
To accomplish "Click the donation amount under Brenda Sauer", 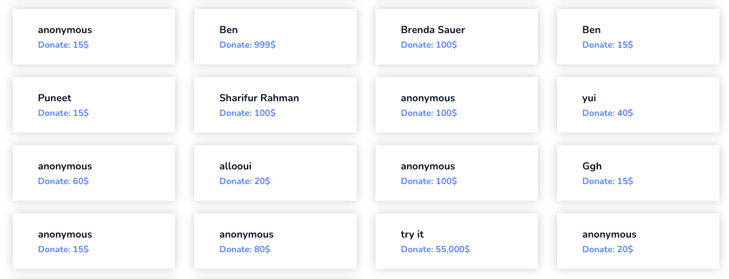I will [x=429, y=45].
